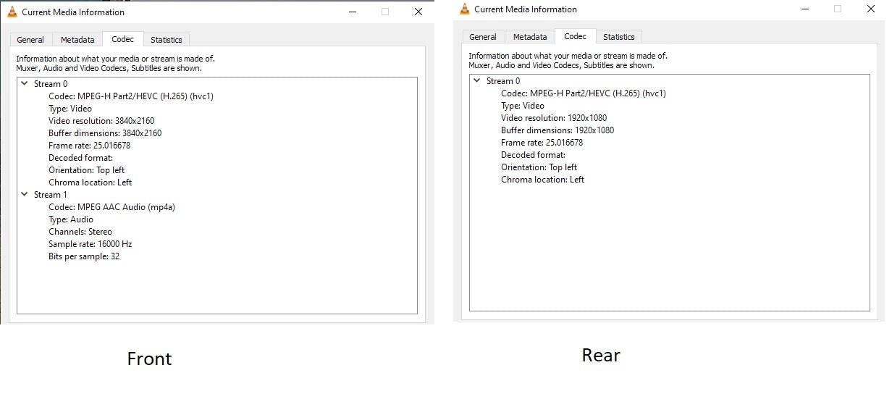Viewport: 892px width, 394px height.
Task: Switch to the Metadata tab in the right window
Action: [x=529, y=37]
